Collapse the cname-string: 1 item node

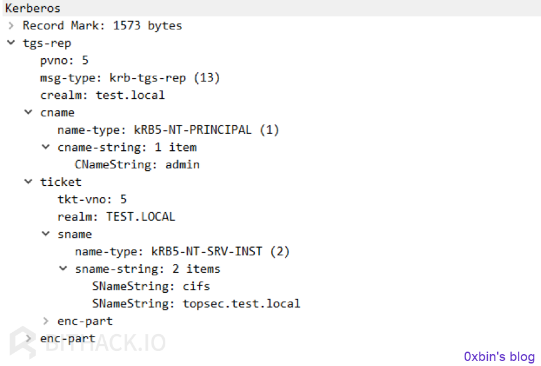tap(46, 147)
